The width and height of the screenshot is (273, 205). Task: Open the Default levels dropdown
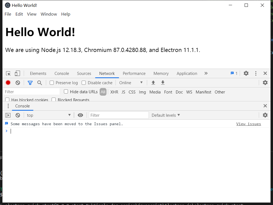pyautogui.click(x=166, y=115)
